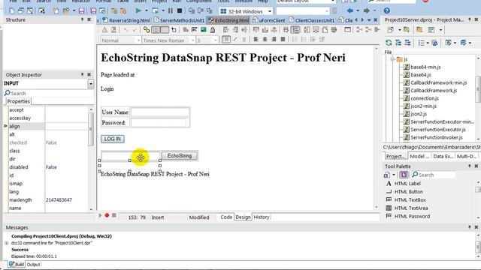
Task: Open the INPUT component dropdown in Object Inspector
Action: (x=90, y=83)
